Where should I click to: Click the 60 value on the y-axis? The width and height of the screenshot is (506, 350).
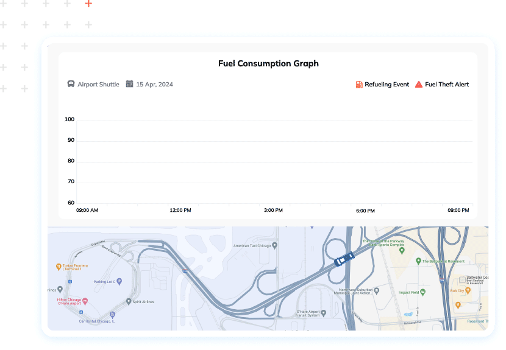tap(71, 203)
